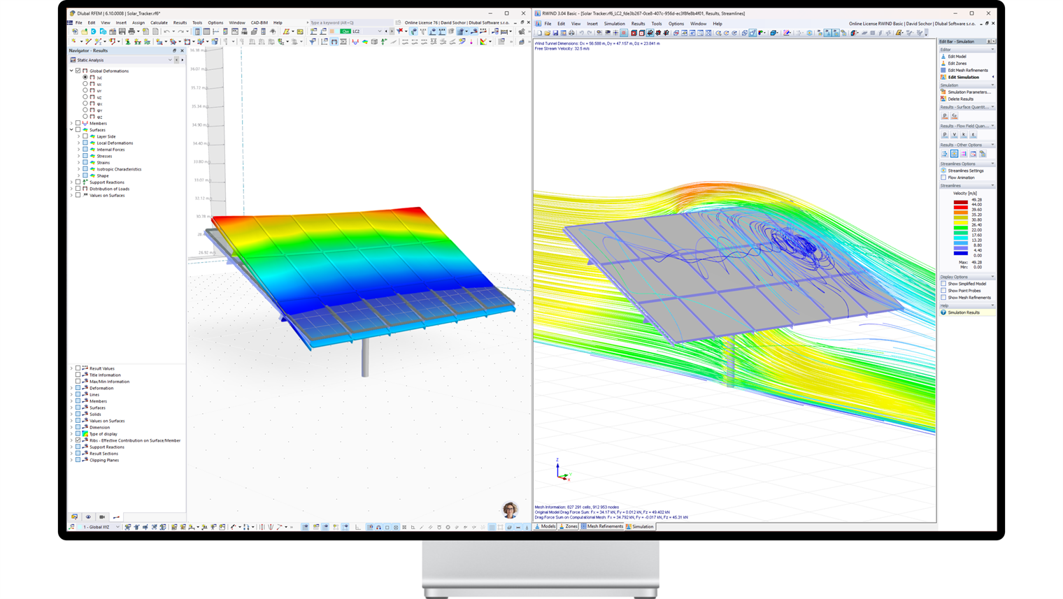Open the Static Analysis dropdown in Navigator
This screenshot has height=599, width=1063.
pos(170,60)
